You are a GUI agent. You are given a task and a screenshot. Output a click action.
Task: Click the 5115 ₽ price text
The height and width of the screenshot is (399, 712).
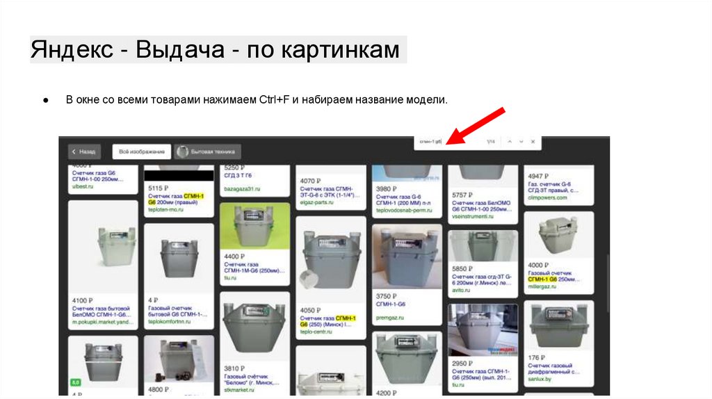point(158,188)
